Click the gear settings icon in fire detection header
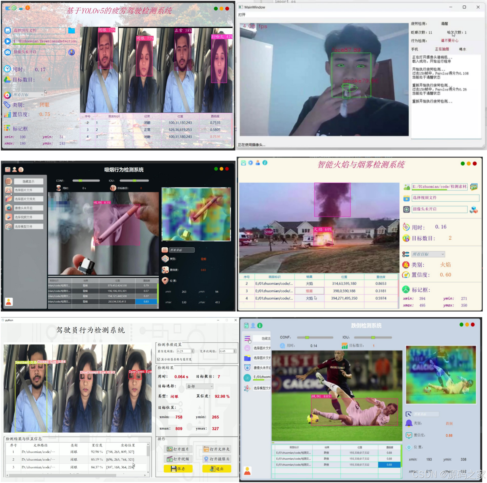The width and height of the screenshot is (487, 483). [250, 163]
